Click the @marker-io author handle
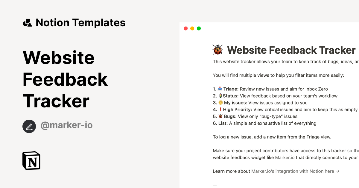Screen dimensions: 359x188 [66, 125]
